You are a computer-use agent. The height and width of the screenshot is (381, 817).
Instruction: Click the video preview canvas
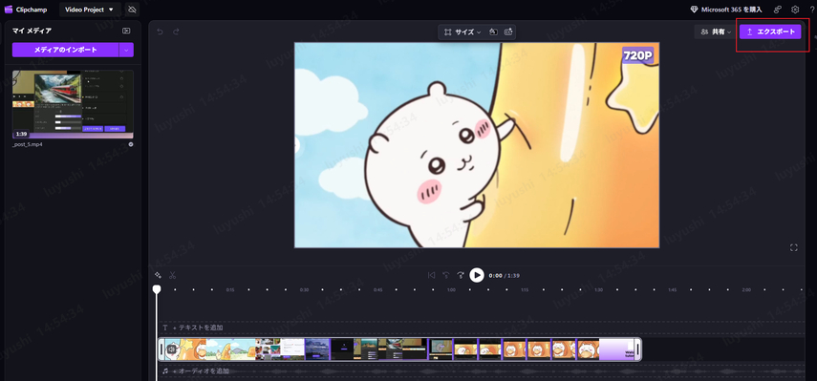pos(477,145)
